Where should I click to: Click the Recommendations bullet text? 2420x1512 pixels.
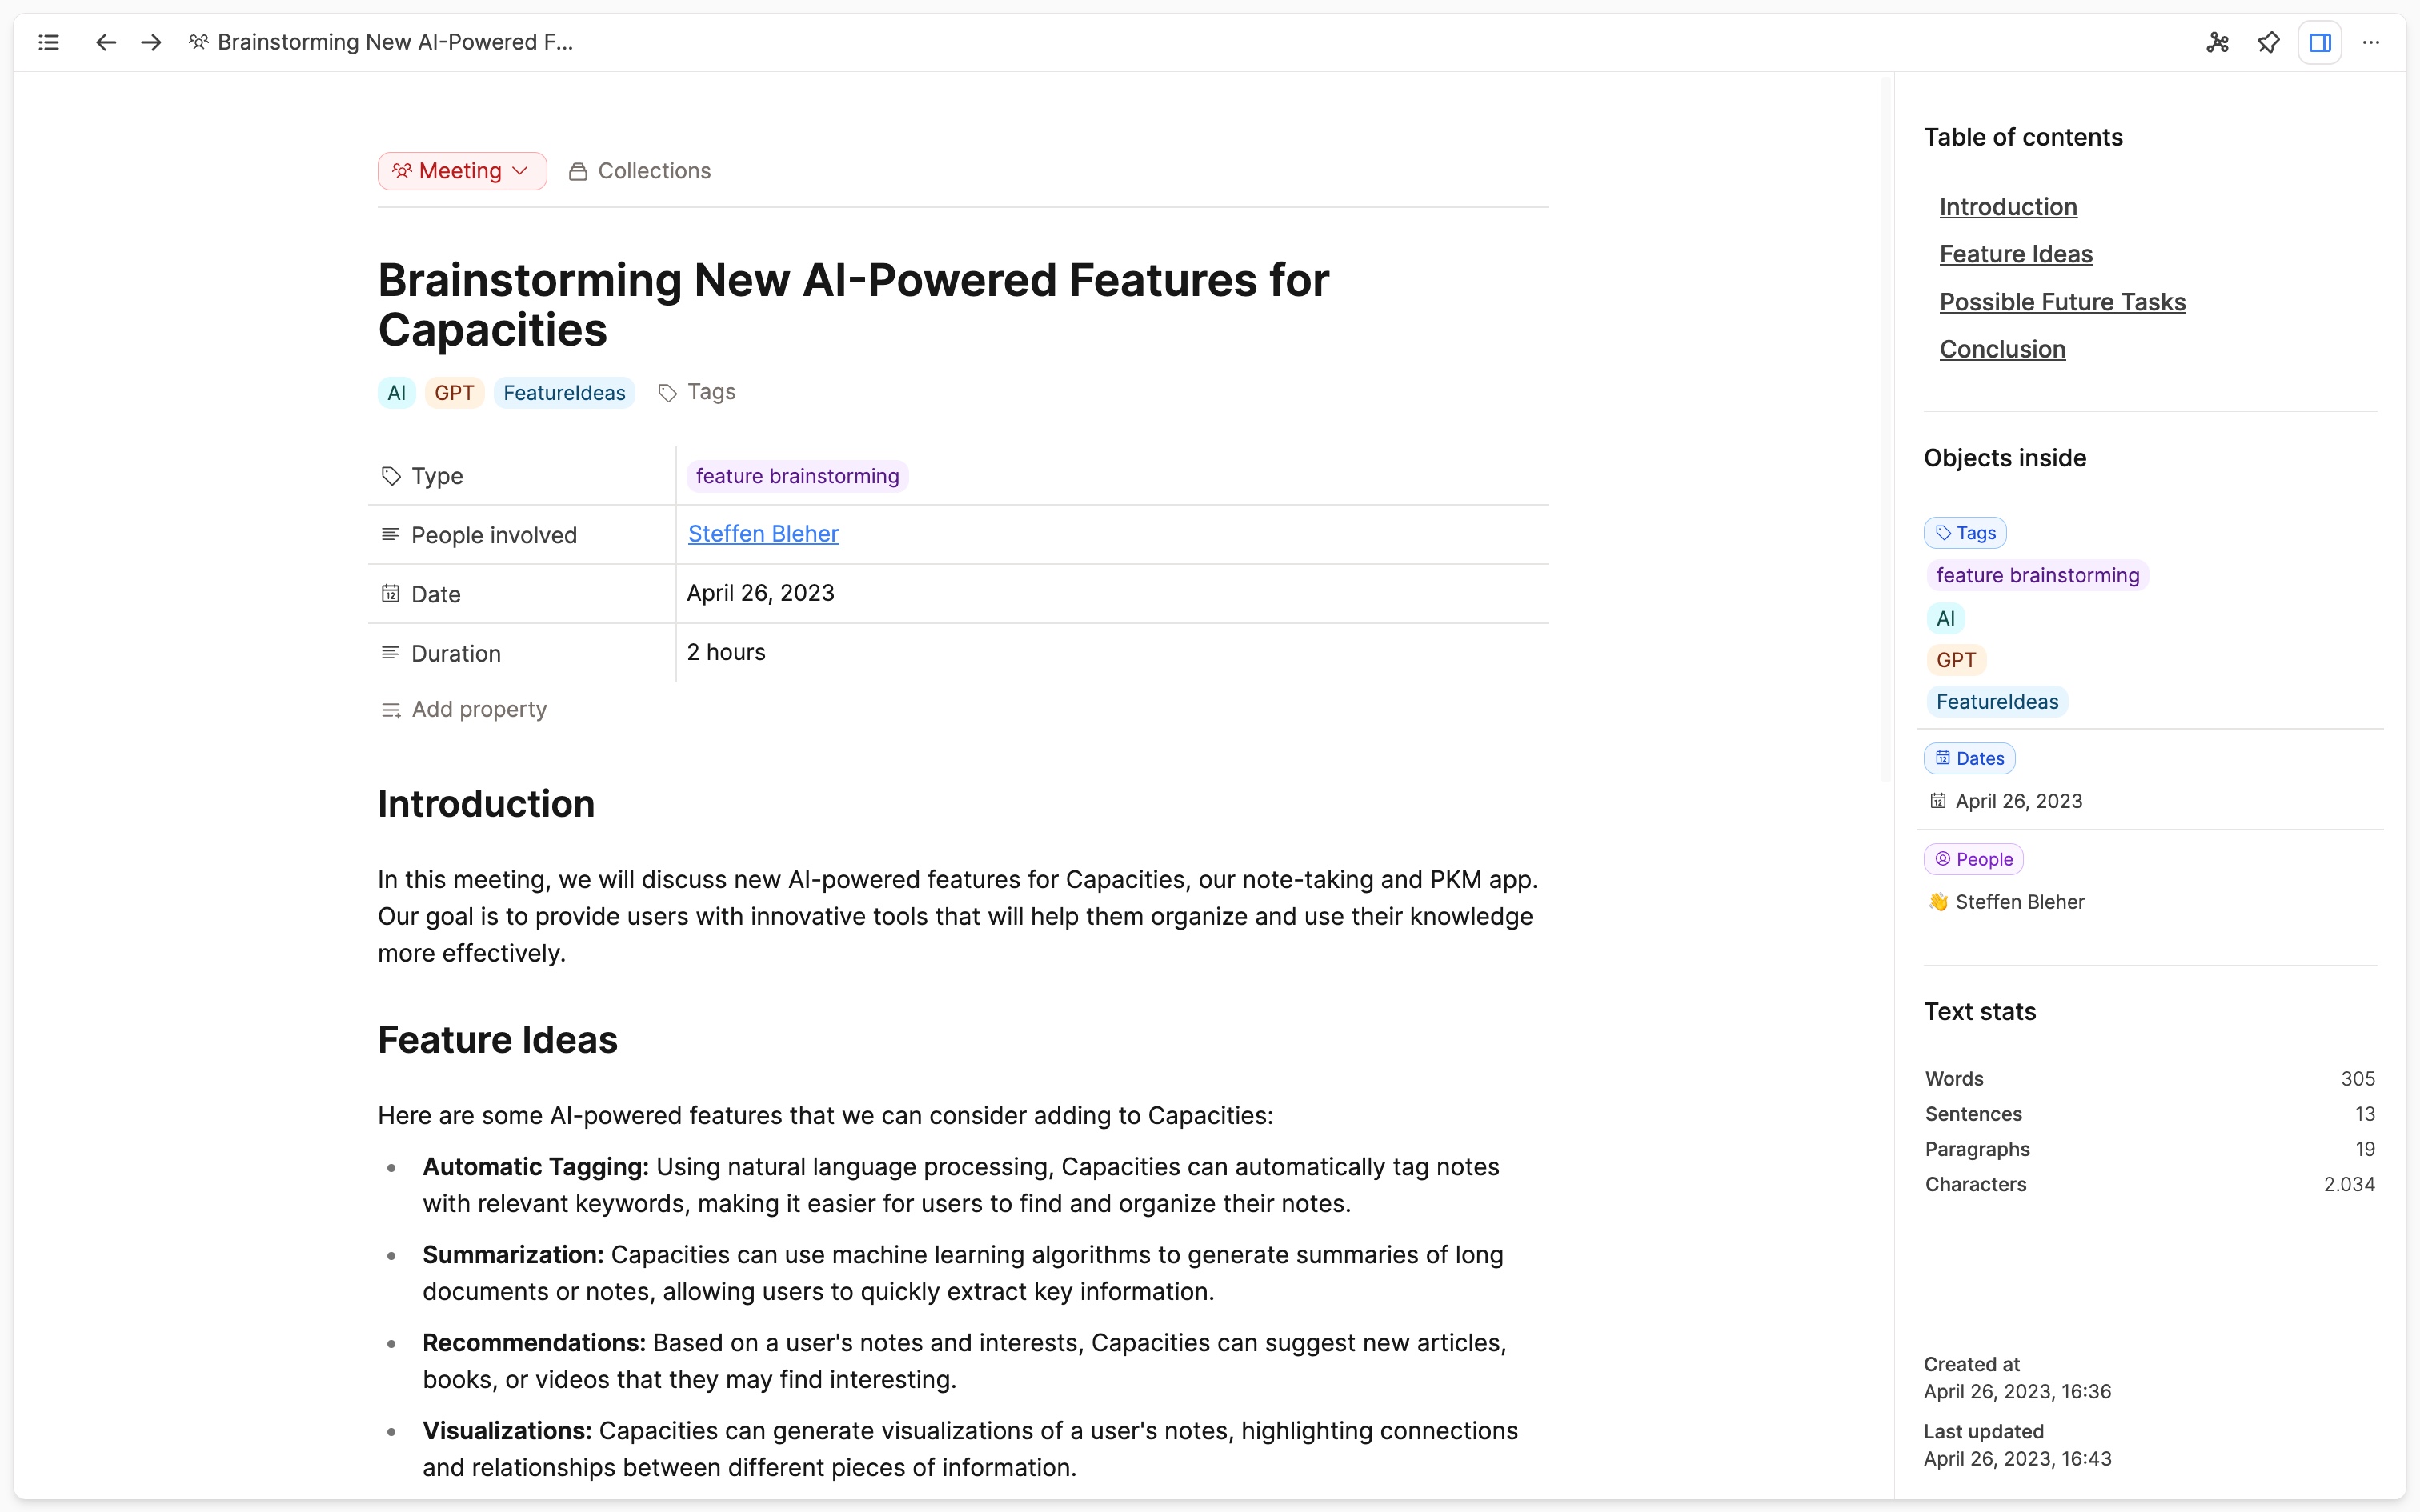click(964, 1361)
